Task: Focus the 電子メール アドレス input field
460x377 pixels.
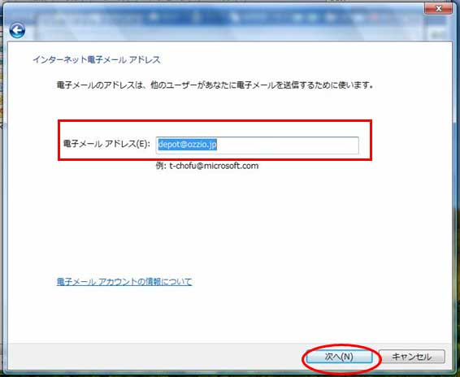Action: click(x=258, y=145)
